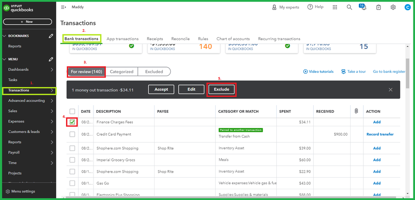The height and width of the screenshot is (200, 415).
Task: Click the horizontal table scrollbar
Action: coord(230,198)
